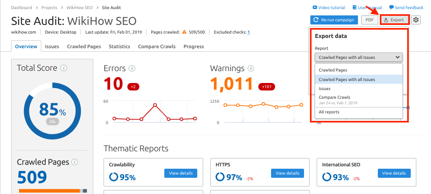View details for HTTPS
The width and height of the screenshot is (431, 194).
click(x=287, y=173)
